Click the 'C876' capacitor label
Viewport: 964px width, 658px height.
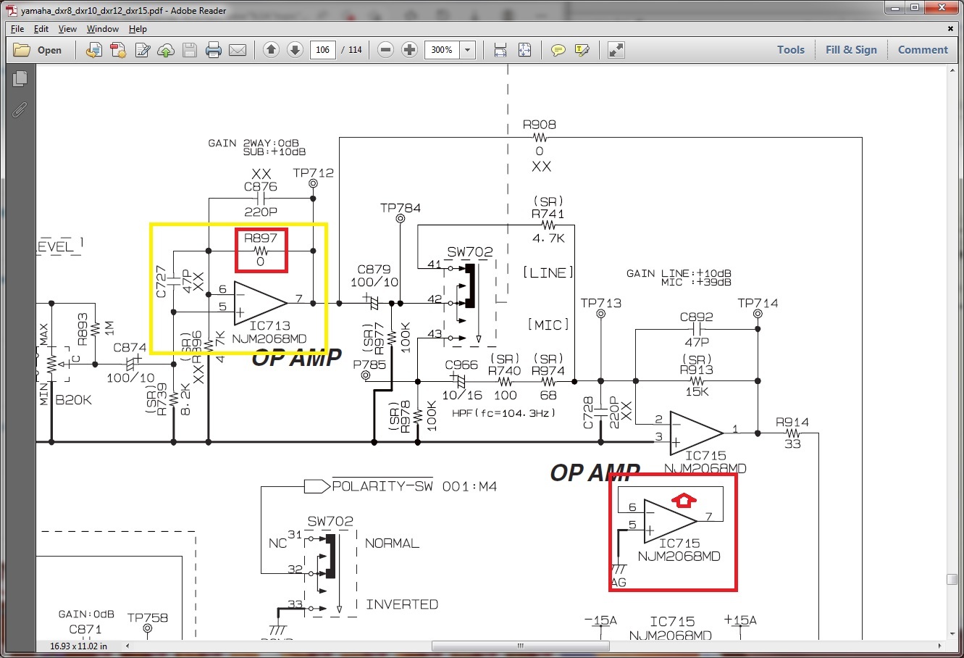pos(261,187)
